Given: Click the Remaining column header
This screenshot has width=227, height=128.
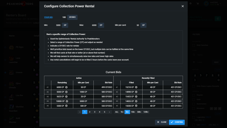Looking at the screenshot, I should click(62, 83).
